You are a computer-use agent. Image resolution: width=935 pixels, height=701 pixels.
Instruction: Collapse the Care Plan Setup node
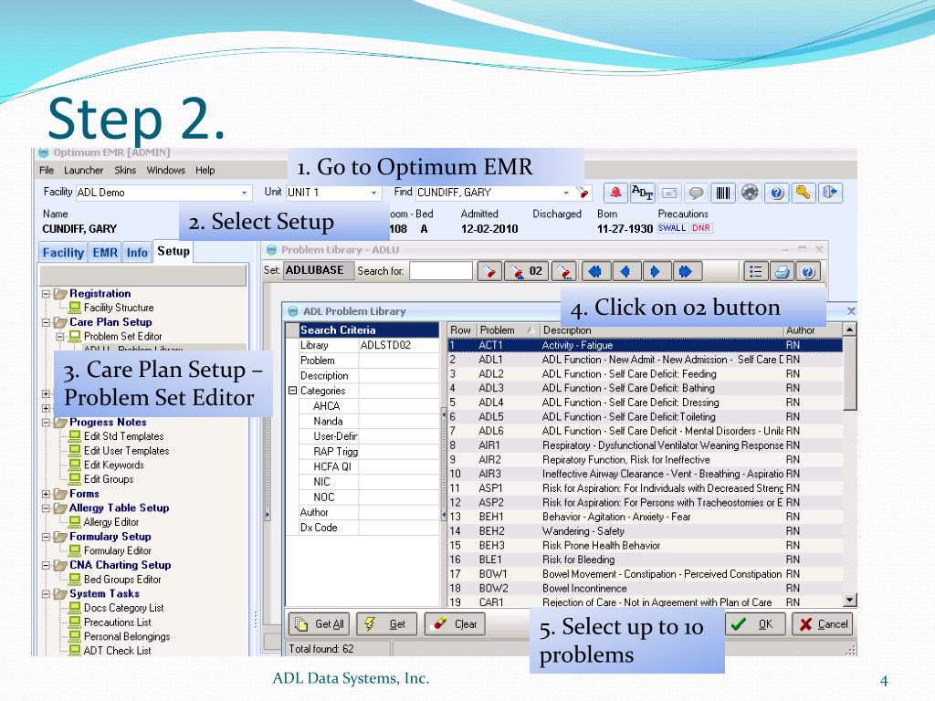[46, 322]
